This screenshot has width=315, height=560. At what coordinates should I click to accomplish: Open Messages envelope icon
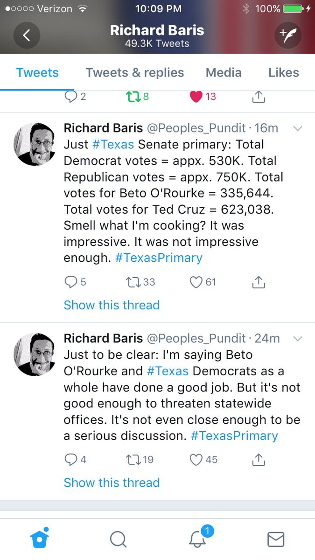pos(276,539)
